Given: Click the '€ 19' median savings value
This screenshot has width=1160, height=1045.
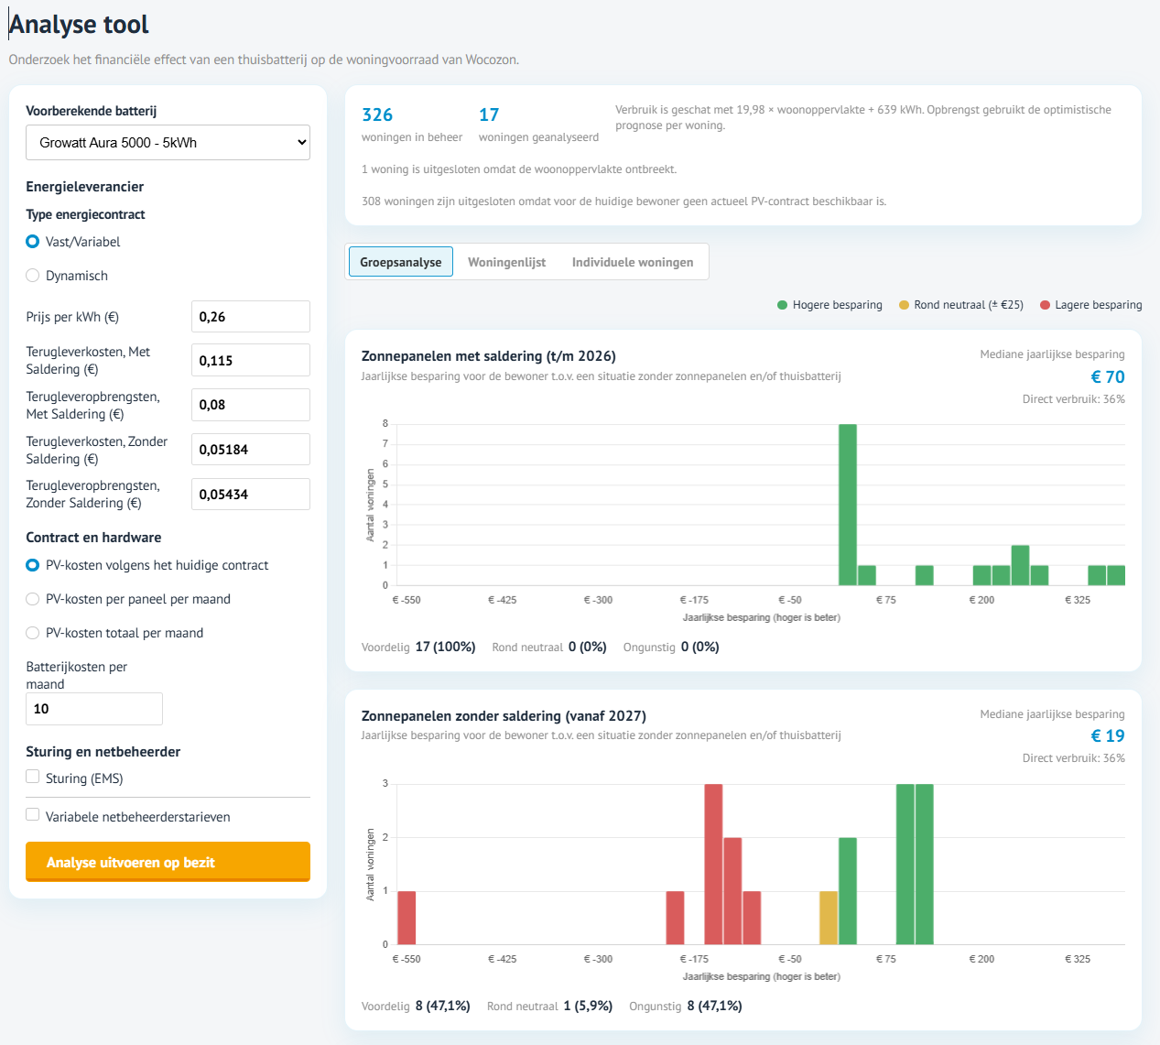Looking at the screenshot, I should coord(1108,735).
